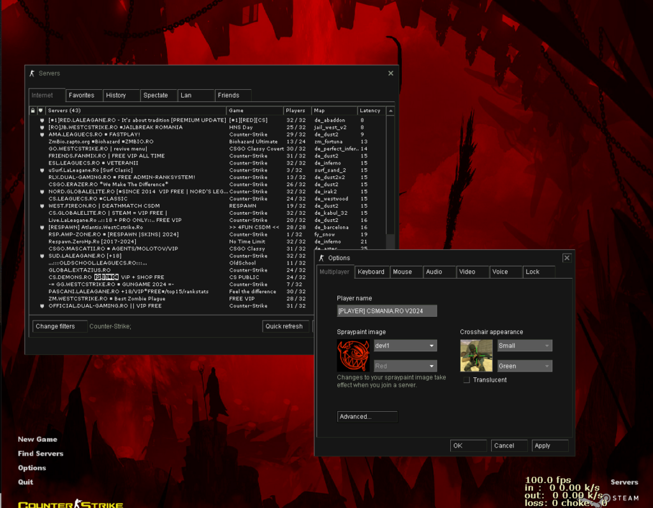Open the devl1 spraypaint image dropdown
The width and height of the screenshot is (653, 508).
coord(405,345)
